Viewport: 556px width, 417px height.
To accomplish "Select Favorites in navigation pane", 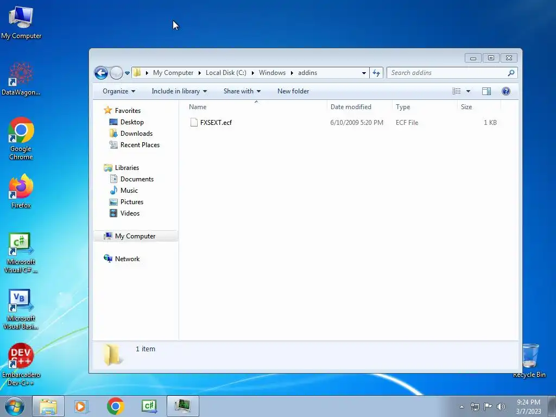I will coord(128,111).
